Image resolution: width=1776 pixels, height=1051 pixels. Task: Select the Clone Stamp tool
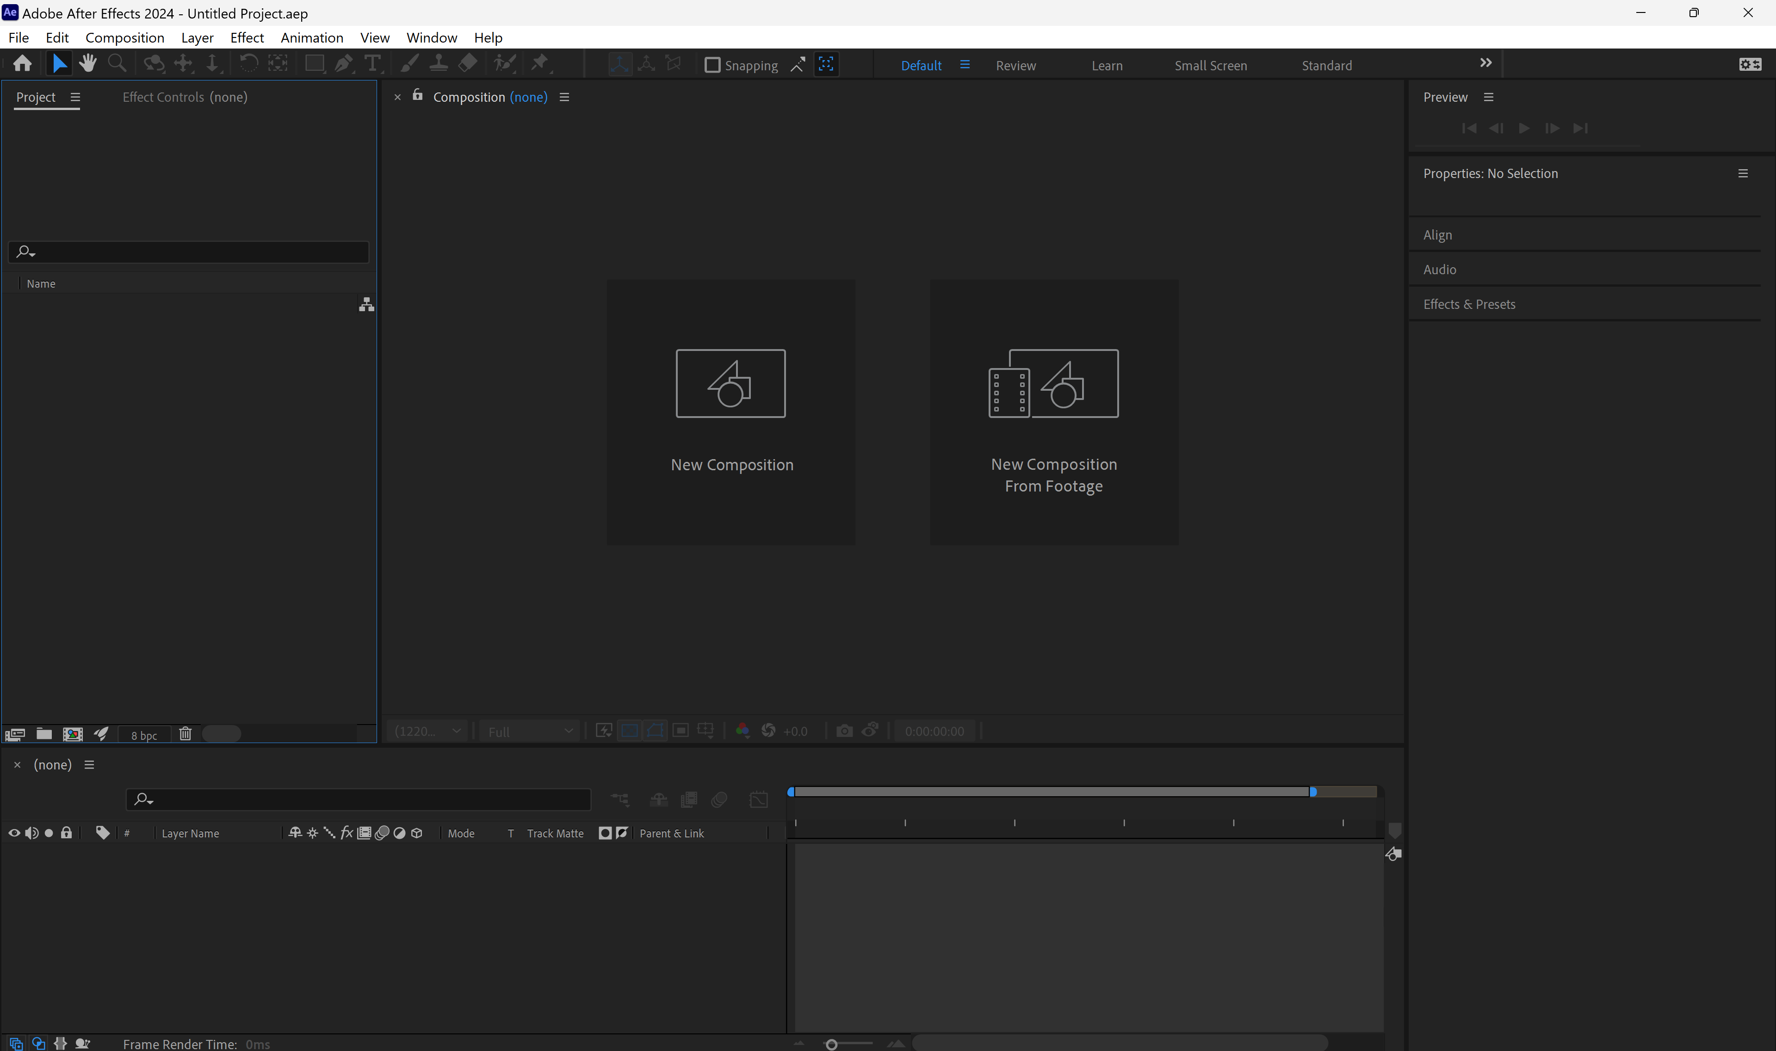(x=439, y=63)
